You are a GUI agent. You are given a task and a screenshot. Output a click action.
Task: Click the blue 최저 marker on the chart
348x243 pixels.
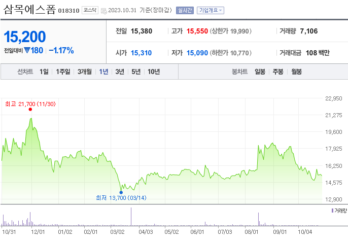[121, 192]
